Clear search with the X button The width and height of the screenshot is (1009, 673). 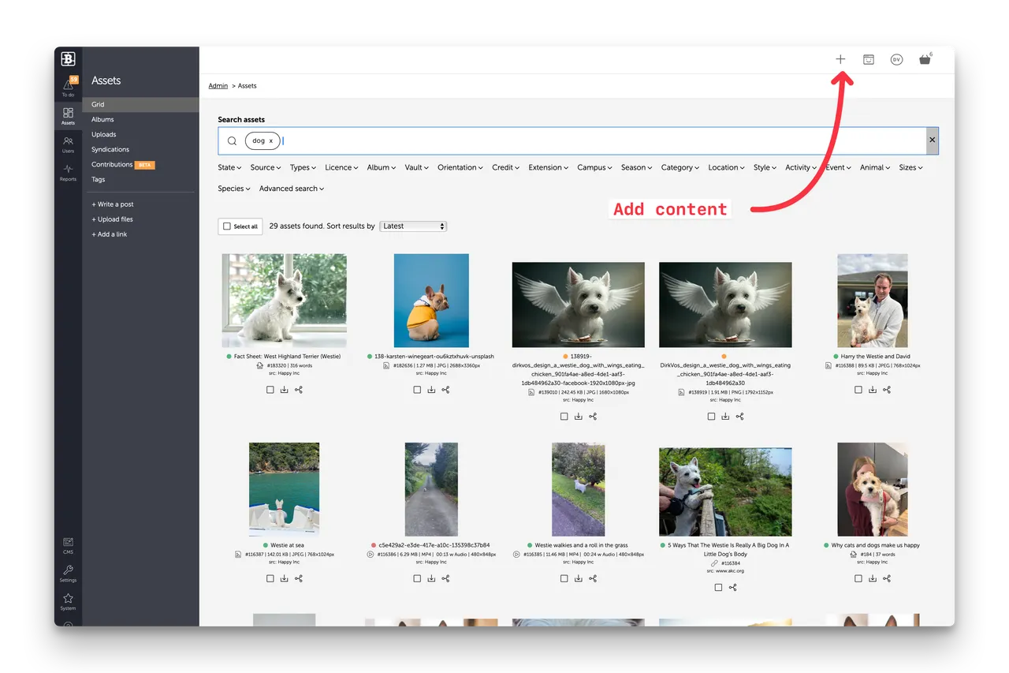[932, 140]
